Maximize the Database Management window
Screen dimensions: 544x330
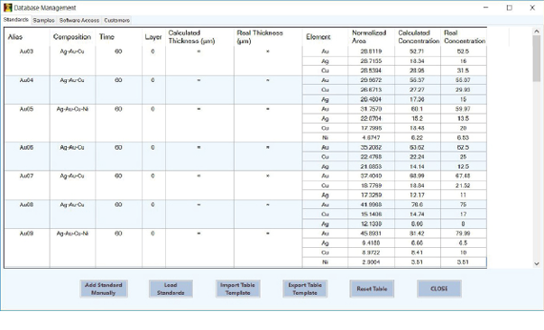pyautogui.click(x=510, y=7)
